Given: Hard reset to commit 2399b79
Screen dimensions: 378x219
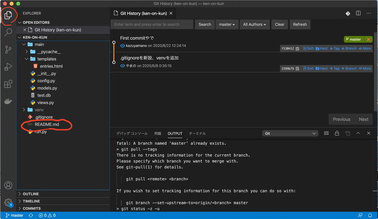Looking at the screenshot, I should click(321, 68).
